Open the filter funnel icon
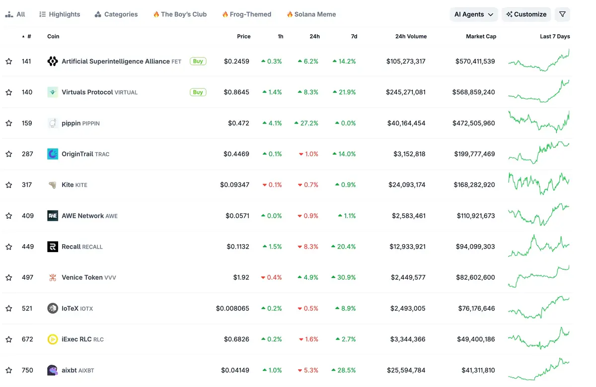596x387 pixels. coord(562,14)
